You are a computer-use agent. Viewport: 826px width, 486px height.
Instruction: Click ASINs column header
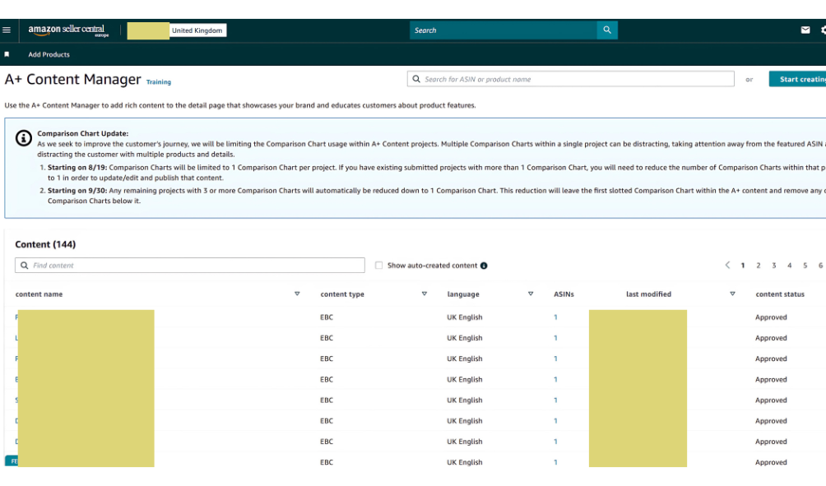[x=564, y=294]
